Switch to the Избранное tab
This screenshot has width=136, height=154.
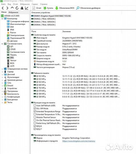tap(13, 12)
